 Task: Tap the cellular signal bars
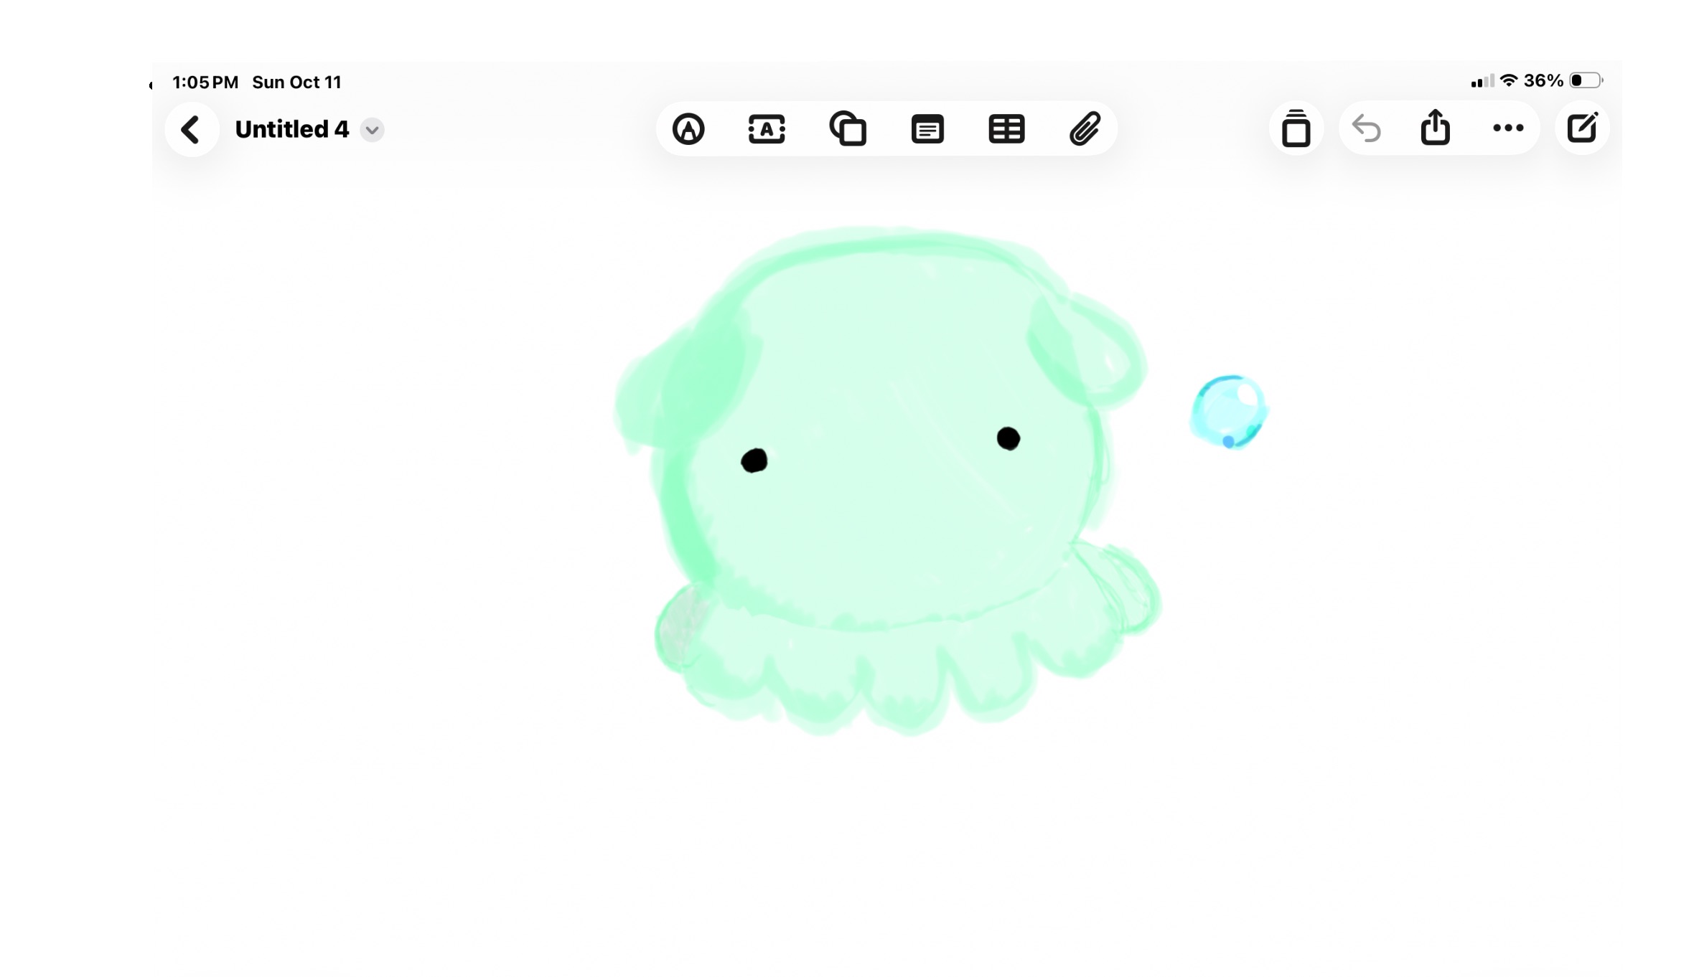coord(1482,81)
